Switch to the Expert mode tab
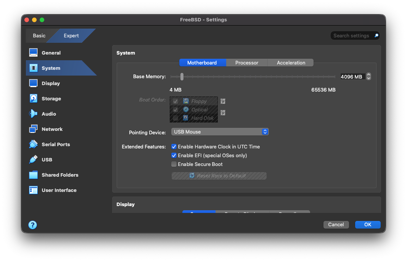The width and height of the screenshot is (407, 261). click(x=71, y=35)
